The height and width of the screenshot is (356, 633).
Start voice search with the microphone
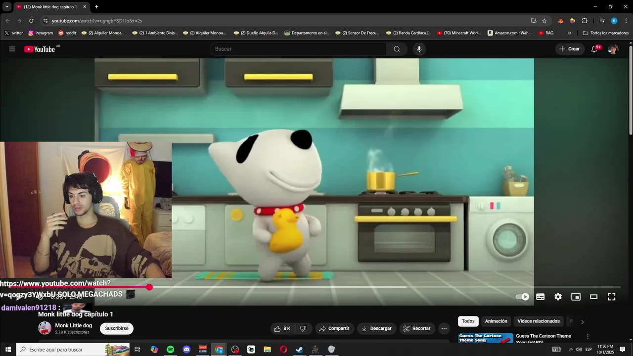tap(419, 49)
